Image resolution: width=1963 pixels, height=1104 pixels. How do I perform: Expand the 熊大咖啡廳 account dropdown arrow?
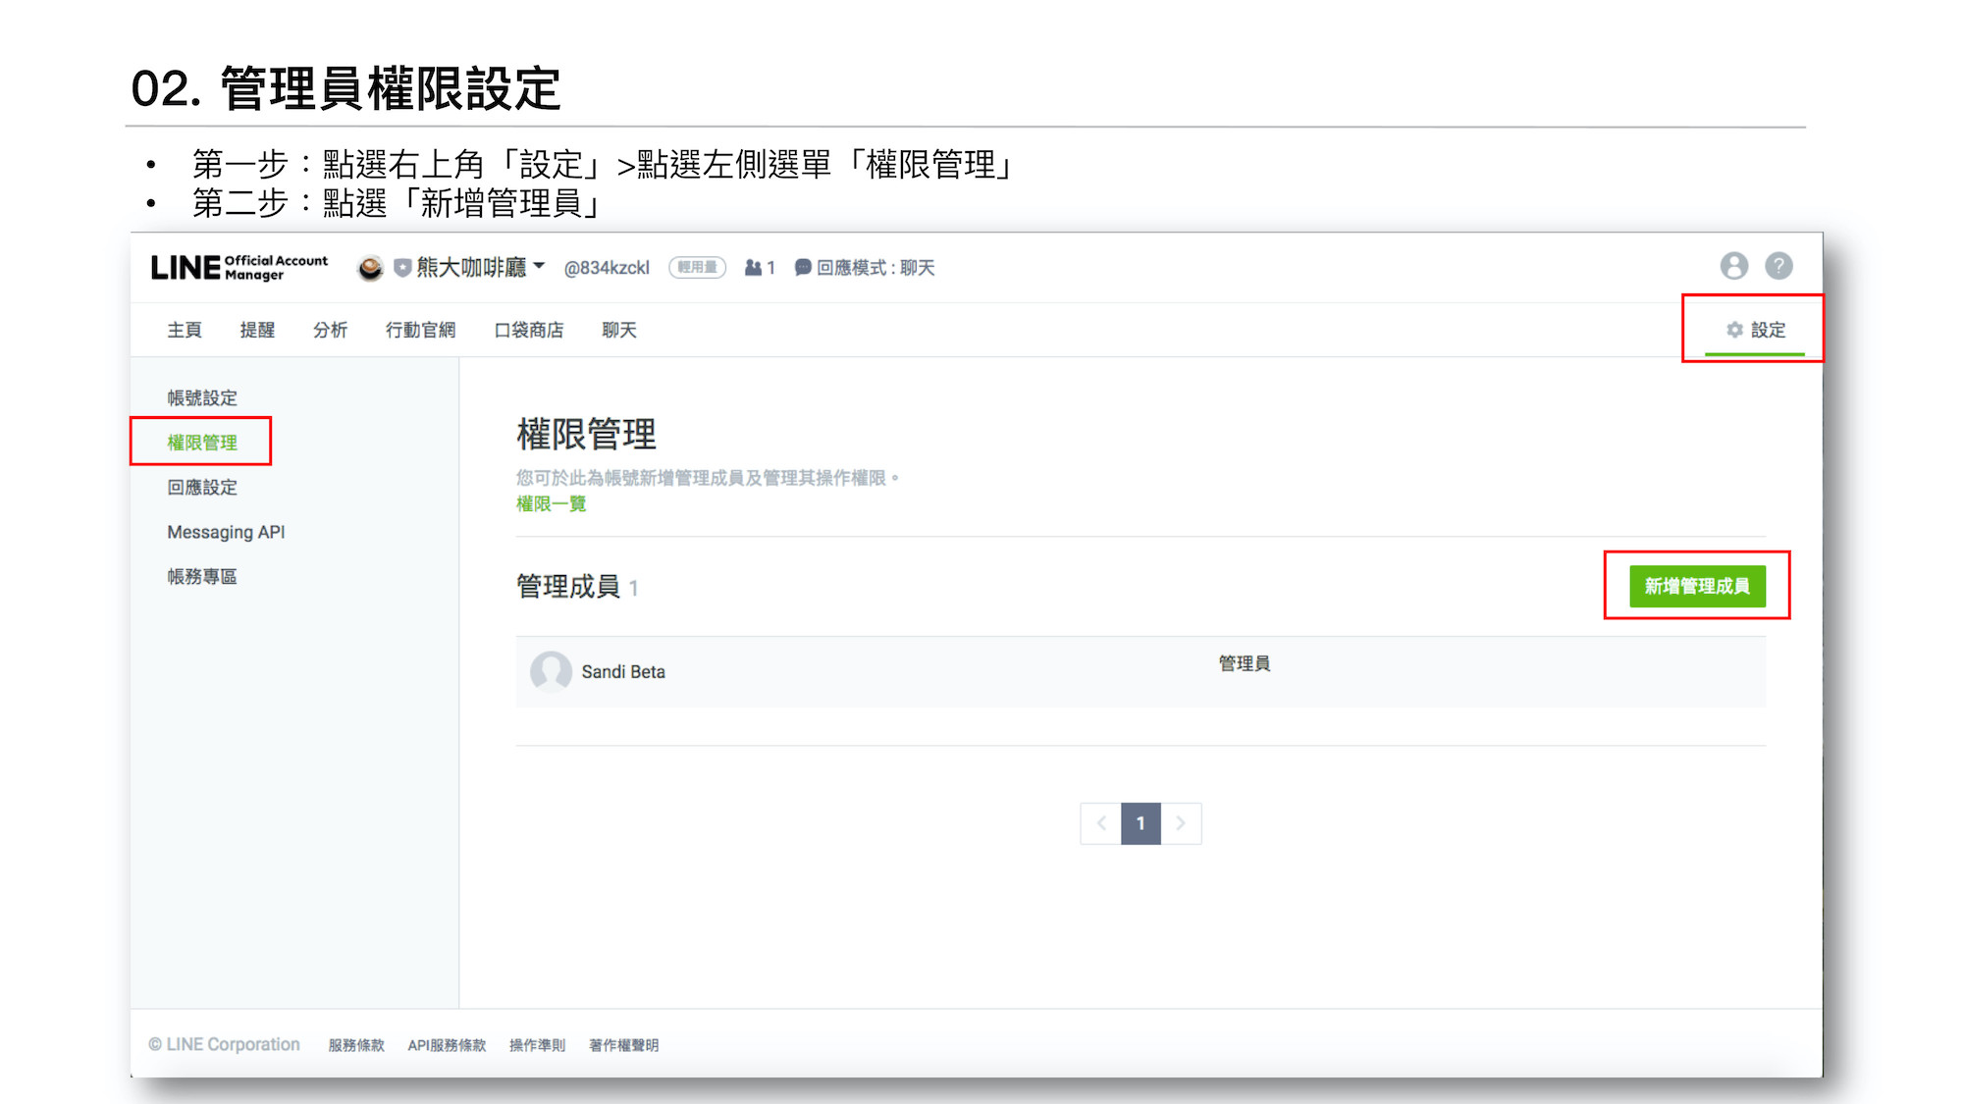[539, 266]
